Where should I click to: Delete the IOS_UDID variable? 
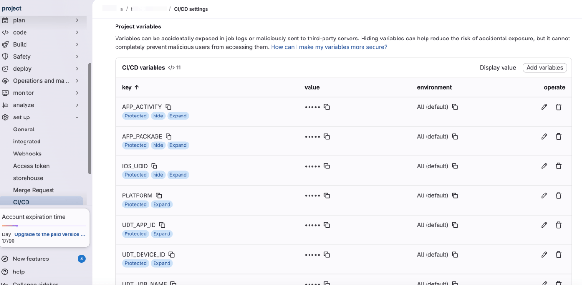pyautogui.click(x=558, y=166)
